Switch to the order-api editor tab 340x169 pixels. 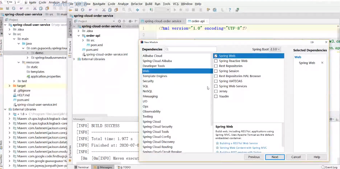(198, 21)
